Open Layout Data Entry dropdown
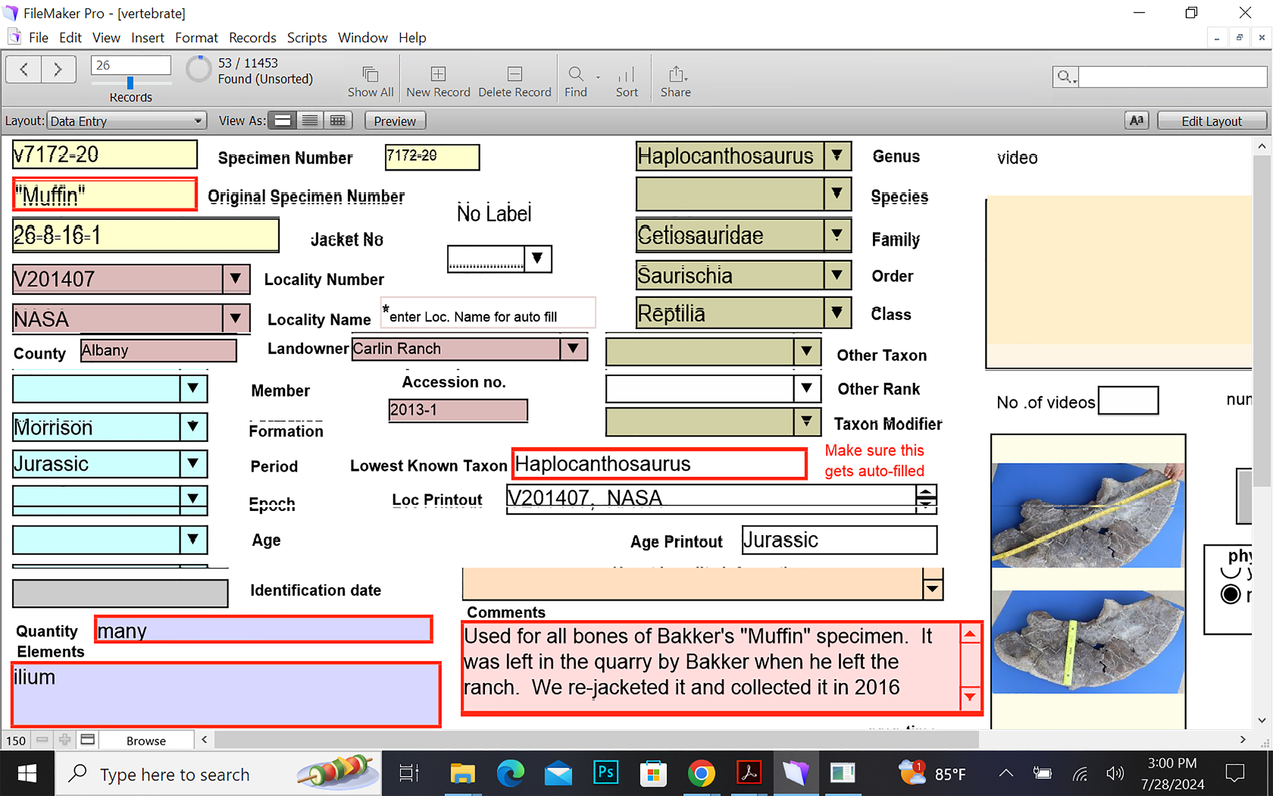Screen dimensions: 1273x796 [127, 120]
